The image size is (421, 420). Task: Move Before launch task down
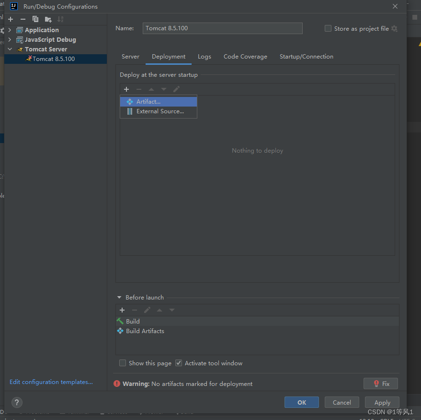pyautogui.click(x=172, y=310)
